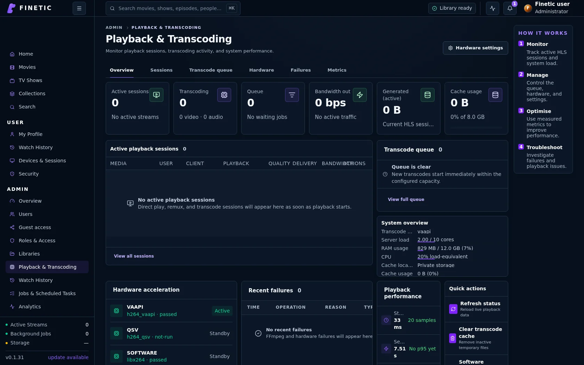Click the Bandwidth out lightning icon
This screenshot has height=365, width=584.
pos(360,95)
